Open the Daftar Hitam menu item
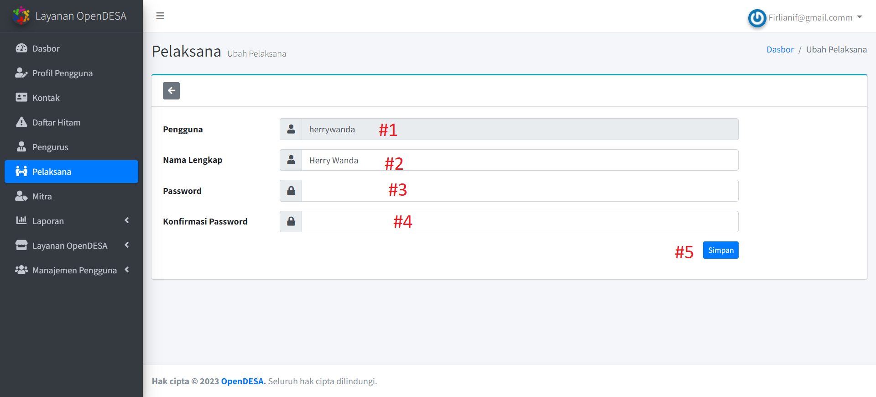876x397 pixels. pyautogui.click(x=71, y=122)
